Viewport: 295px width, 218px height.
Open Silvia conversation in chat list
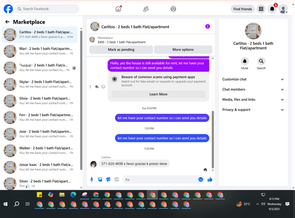tap(40, 101)
